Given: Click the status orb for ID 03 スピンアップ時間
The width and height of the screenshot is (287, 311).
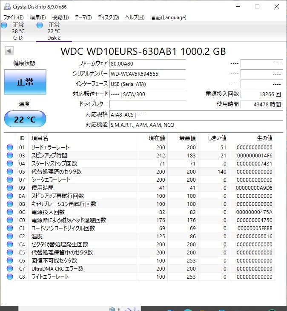Looking at the screenshot, I should [x=10, y=155].
